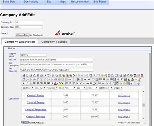Open the Carnival Fascination link
The image size is (154, 126).
click(x=36, y=110)
